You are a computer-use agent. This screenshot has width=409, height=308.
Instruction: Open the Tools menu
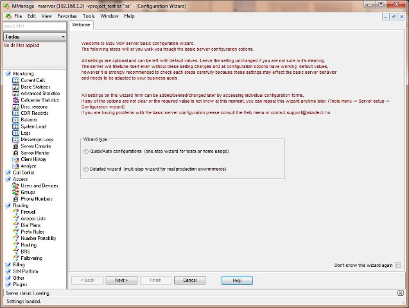(x=88, y=16)
